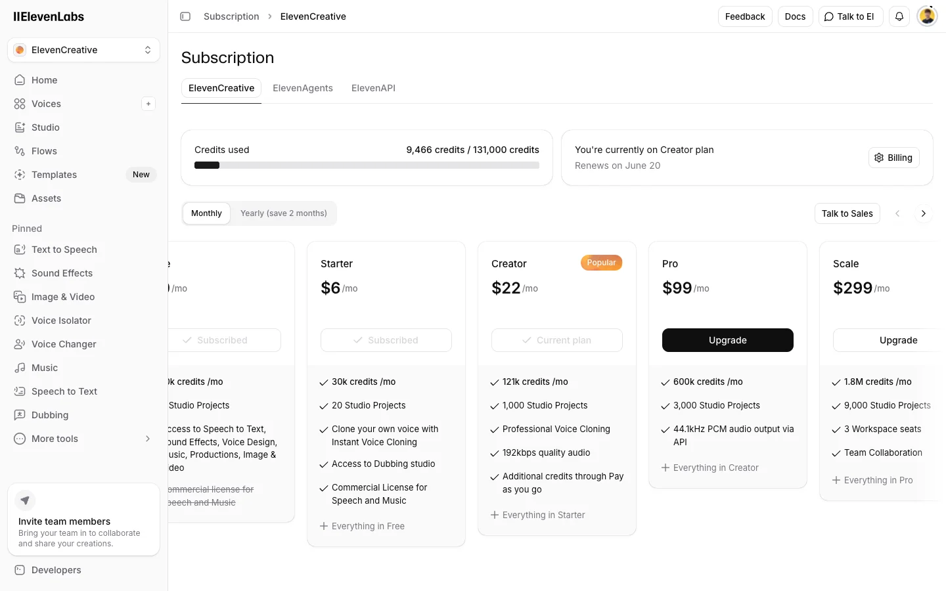This screenshot has width=946, height=591.
Task: Click 'Team Collaboration' feature
Action: coord(884,452)
